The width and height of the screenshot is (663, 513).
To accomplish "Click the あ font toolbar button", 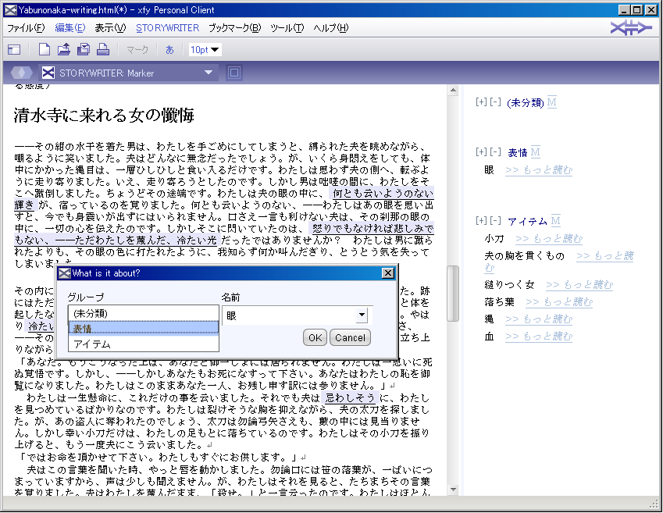I will click(169, 50).
